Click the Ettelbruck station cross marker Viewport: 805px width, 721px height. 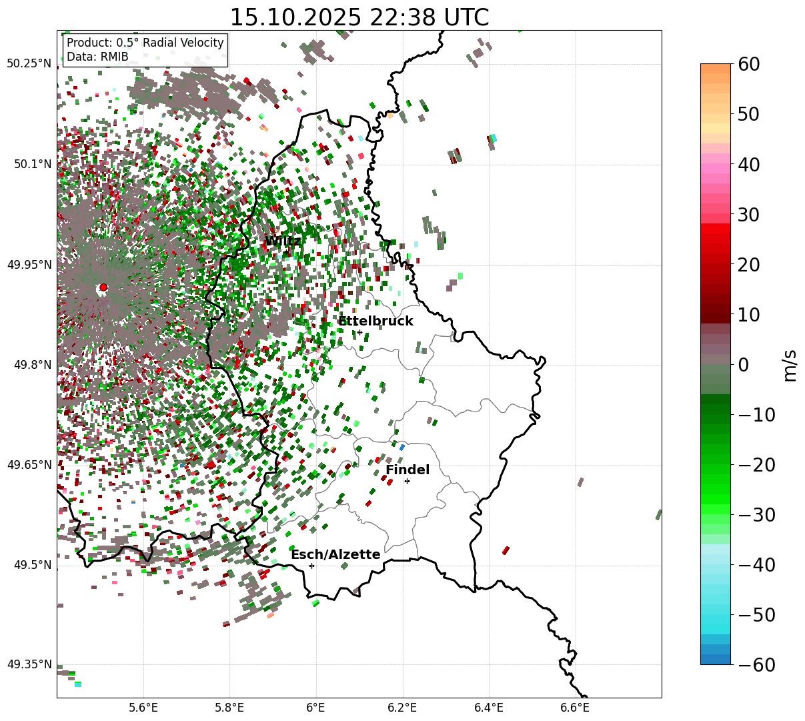tap(359, 332)
